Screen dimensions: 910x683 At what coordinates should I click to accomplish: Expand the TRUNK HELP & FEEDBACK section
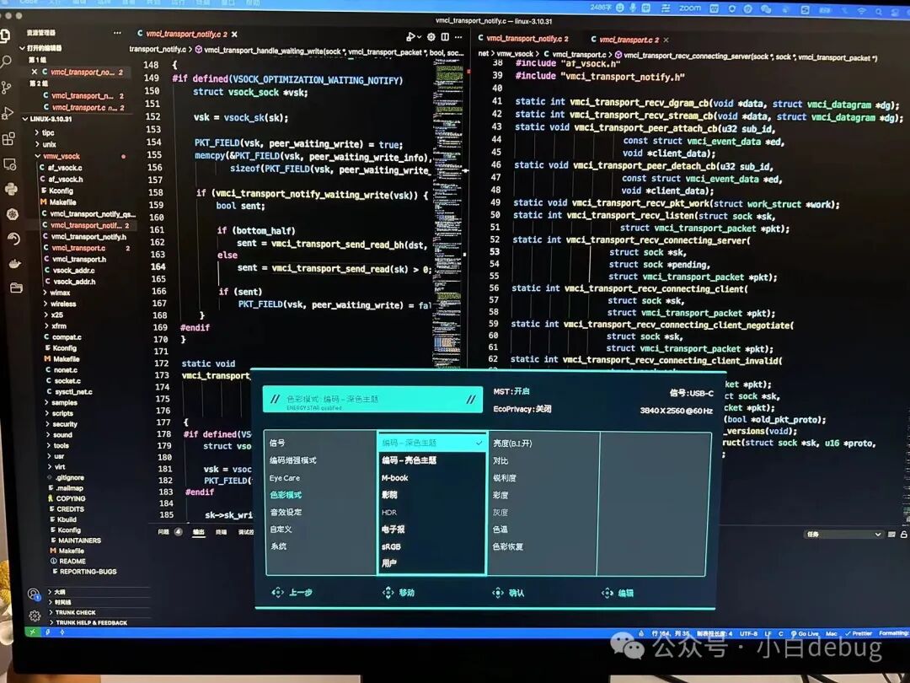[x=88, y=622]
